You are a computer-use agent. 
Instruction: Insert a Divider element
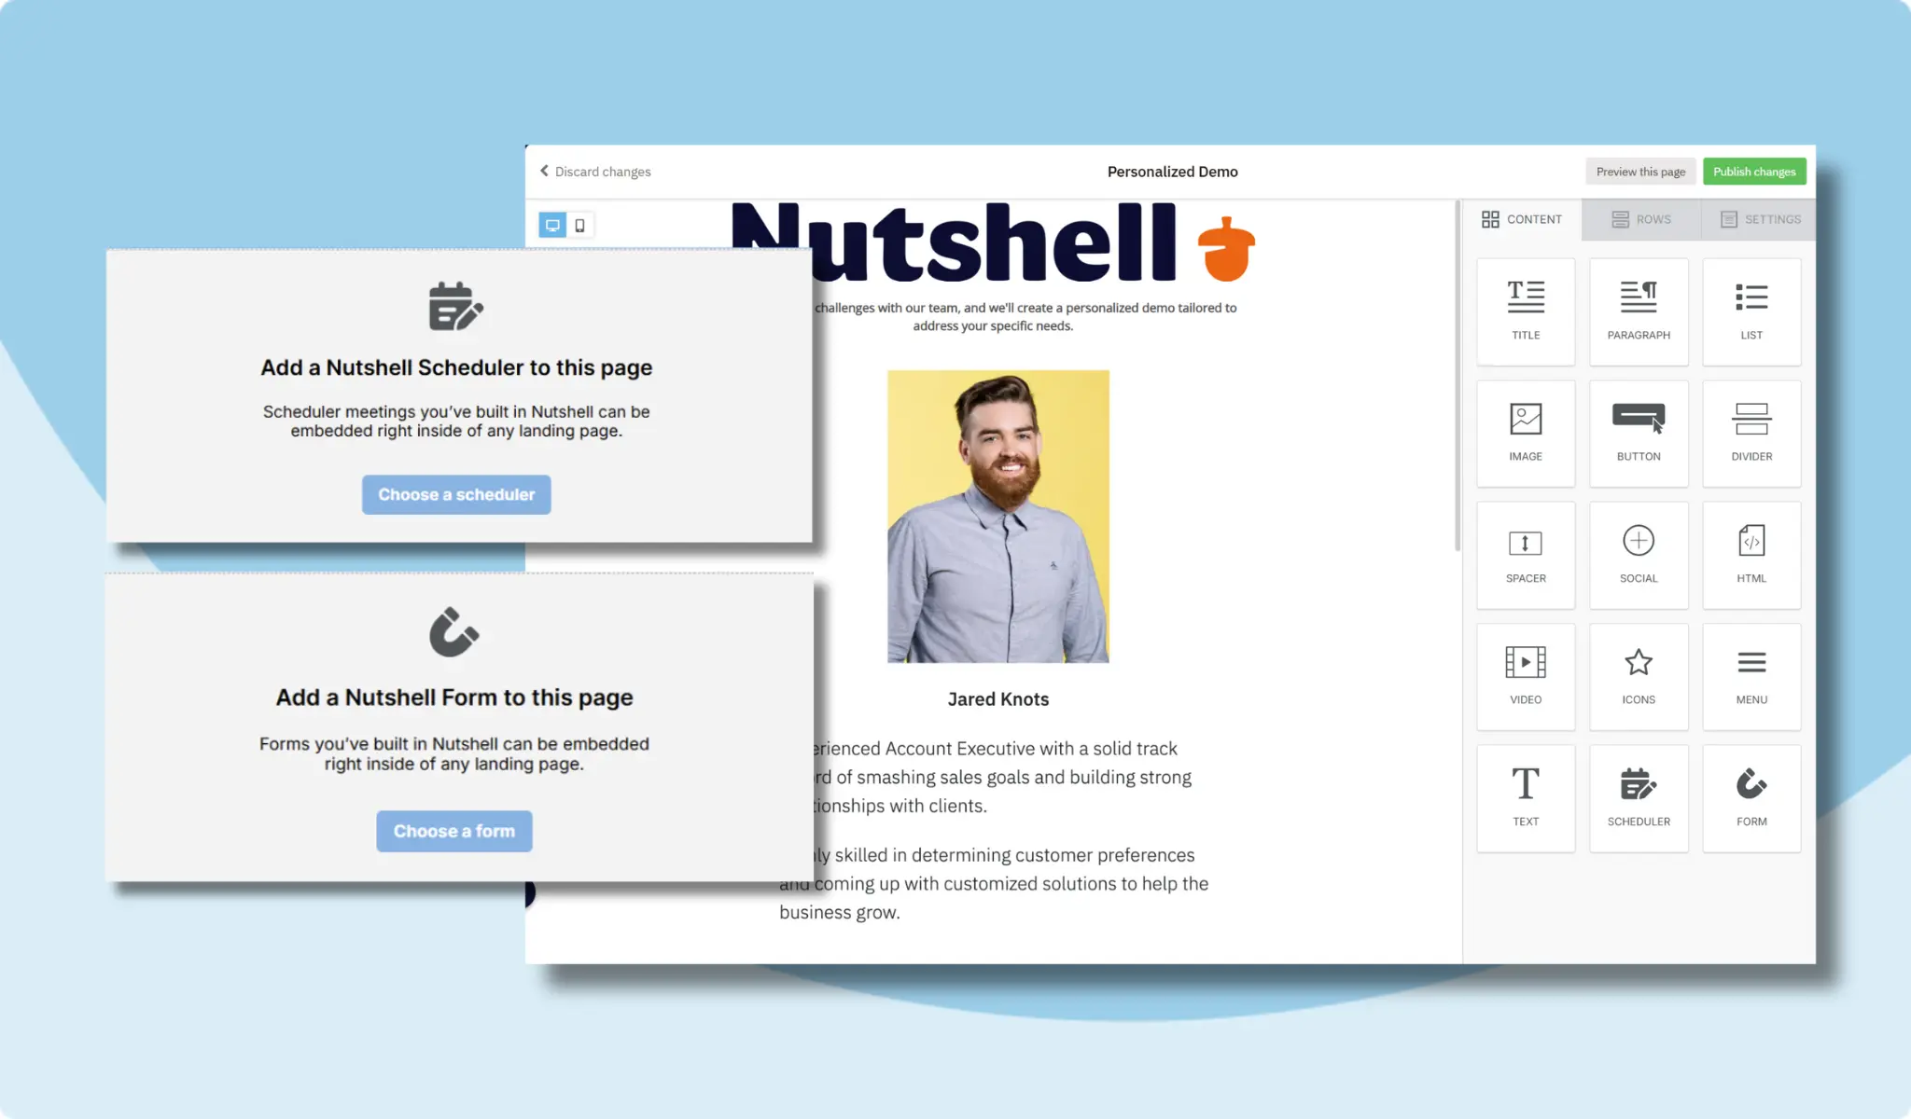coord(1751,433)
